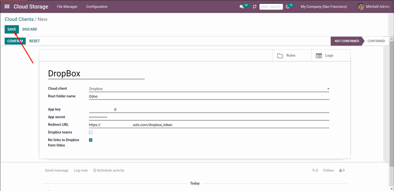Open the conversations chat icon with badge 14
Screen dimensions: 394x191
(x=241, y=7)
